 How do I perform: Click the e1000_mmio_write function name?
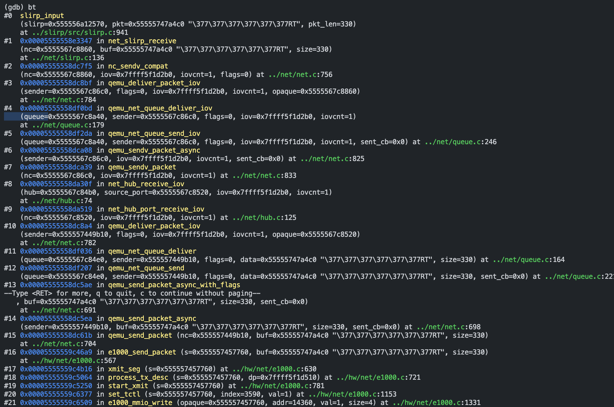pos(140,403)
